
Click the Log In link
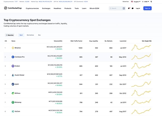(x=138, y=8)
